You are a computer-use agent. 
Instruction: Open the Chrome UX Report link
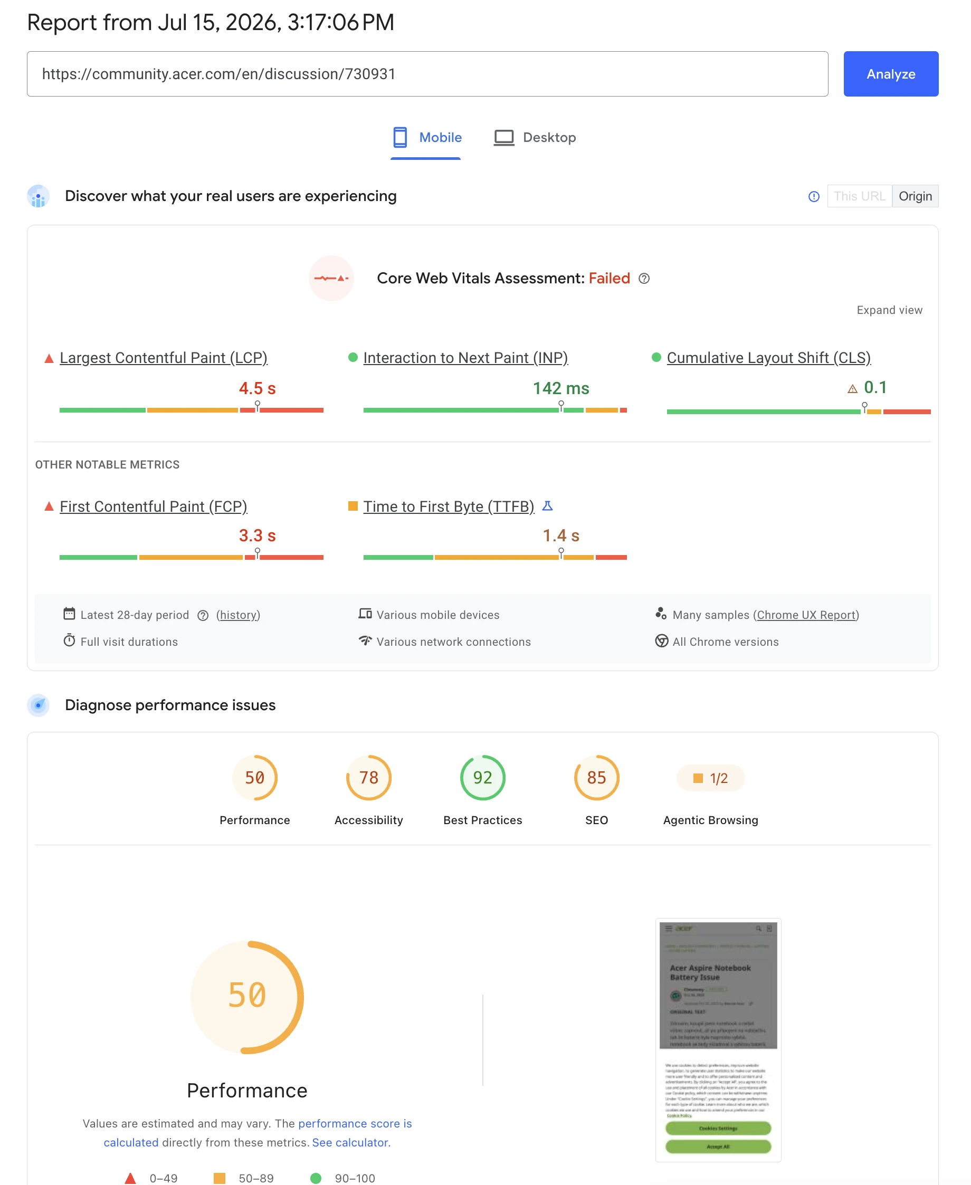805,615
